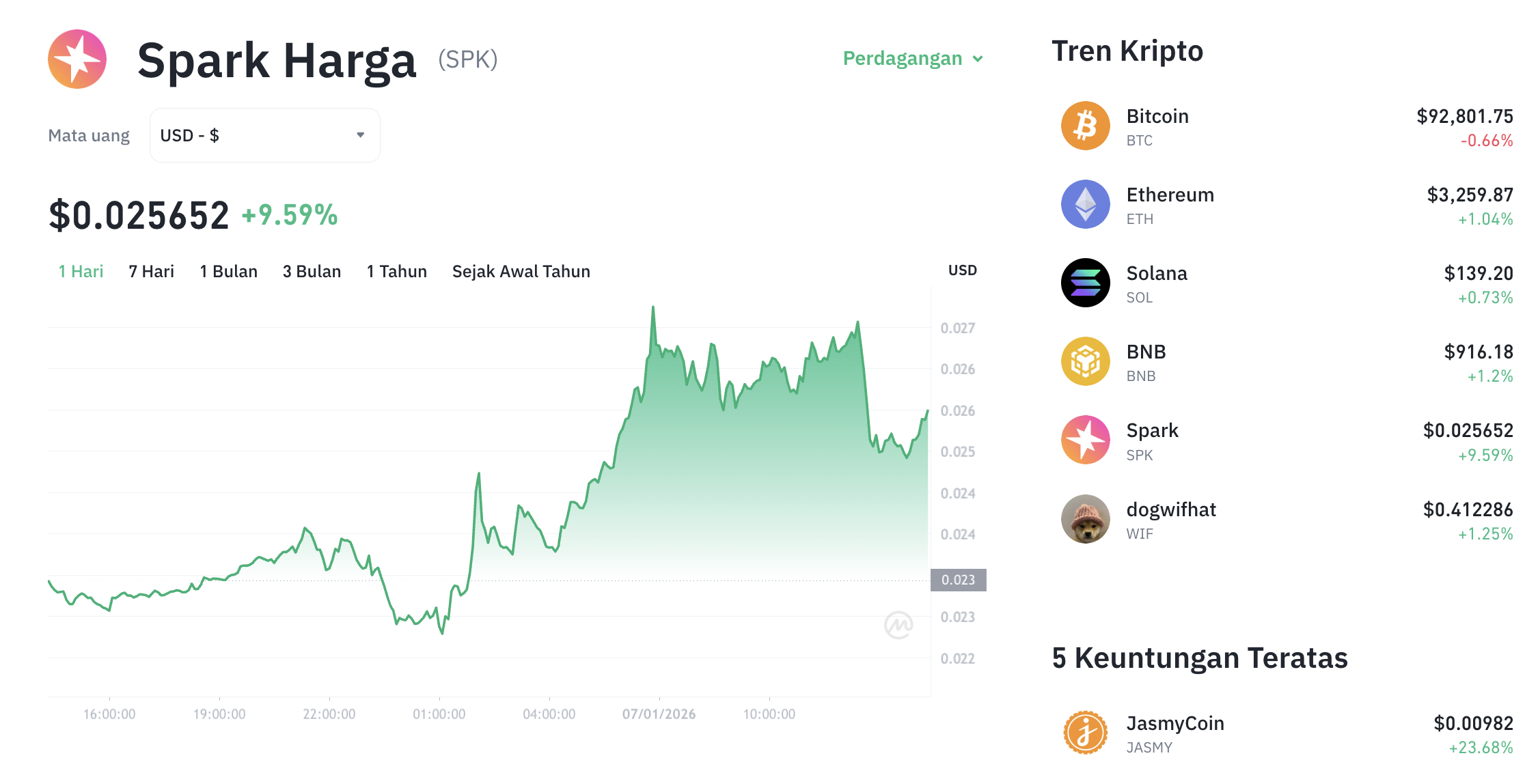Click the Spark logo next to the page title
The width and height of the screenshot is (1525, 773).
tap(77, 59)
